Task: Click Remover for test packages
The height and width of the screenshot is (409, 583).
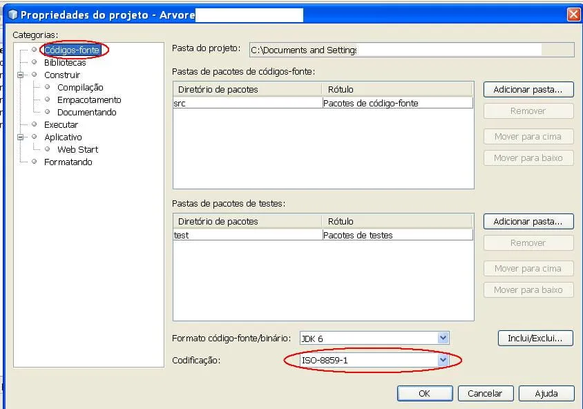Action: point(528,242)
